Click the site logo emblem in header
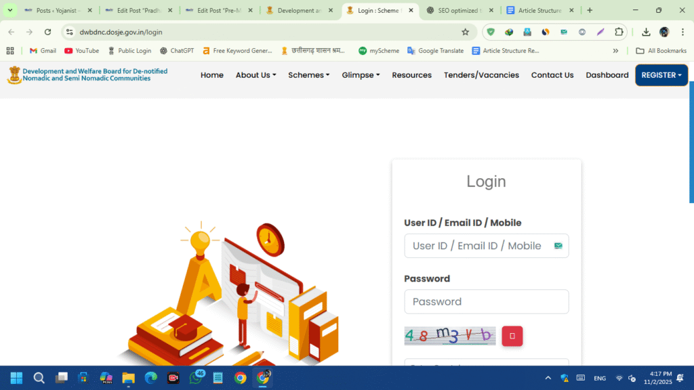 point(14,74)
